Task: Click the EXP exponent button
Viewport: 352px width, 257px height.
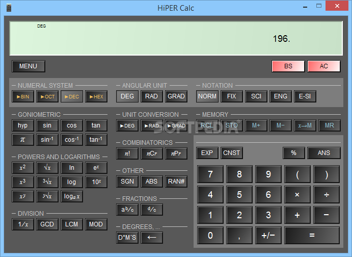Action: (207, 153)
